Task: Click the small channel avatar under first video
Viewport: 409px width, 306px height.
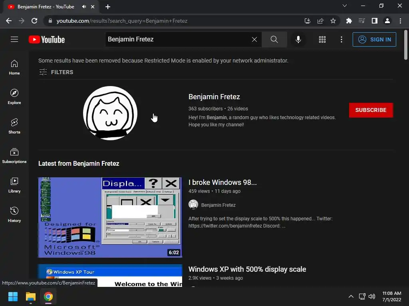Action: pyautogui.click(x=193, y=205)
